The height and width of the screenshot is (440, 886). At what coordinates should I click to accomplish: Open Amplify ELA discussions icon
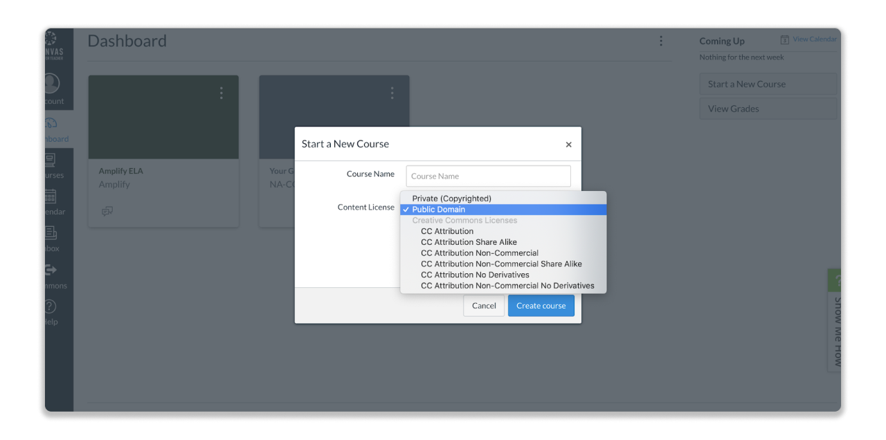pos(107,211)
